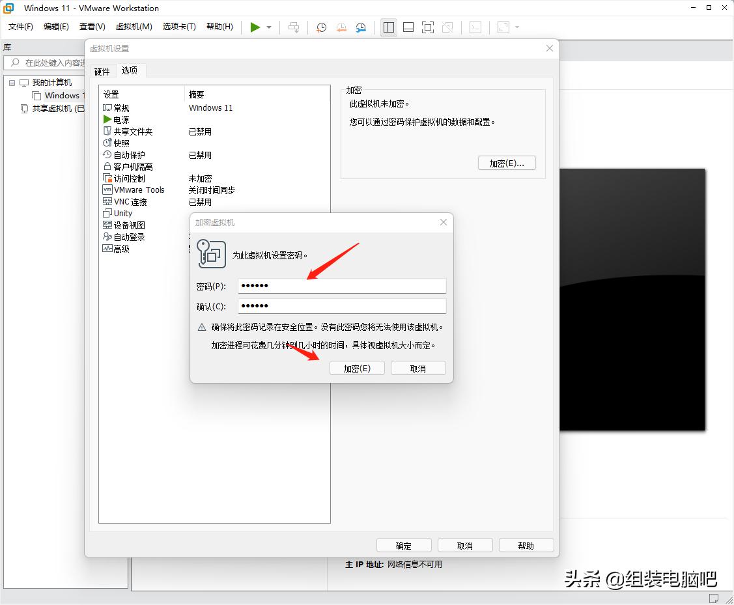Click the 确认(C) password confirmation field

(x=342, y=305)
